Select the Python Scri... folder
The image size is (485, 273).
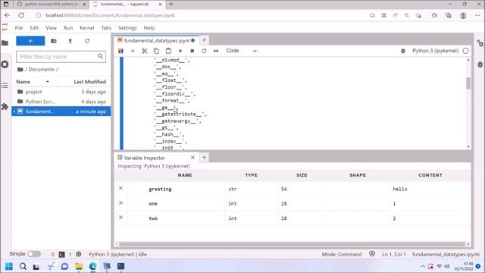(61, 102)
